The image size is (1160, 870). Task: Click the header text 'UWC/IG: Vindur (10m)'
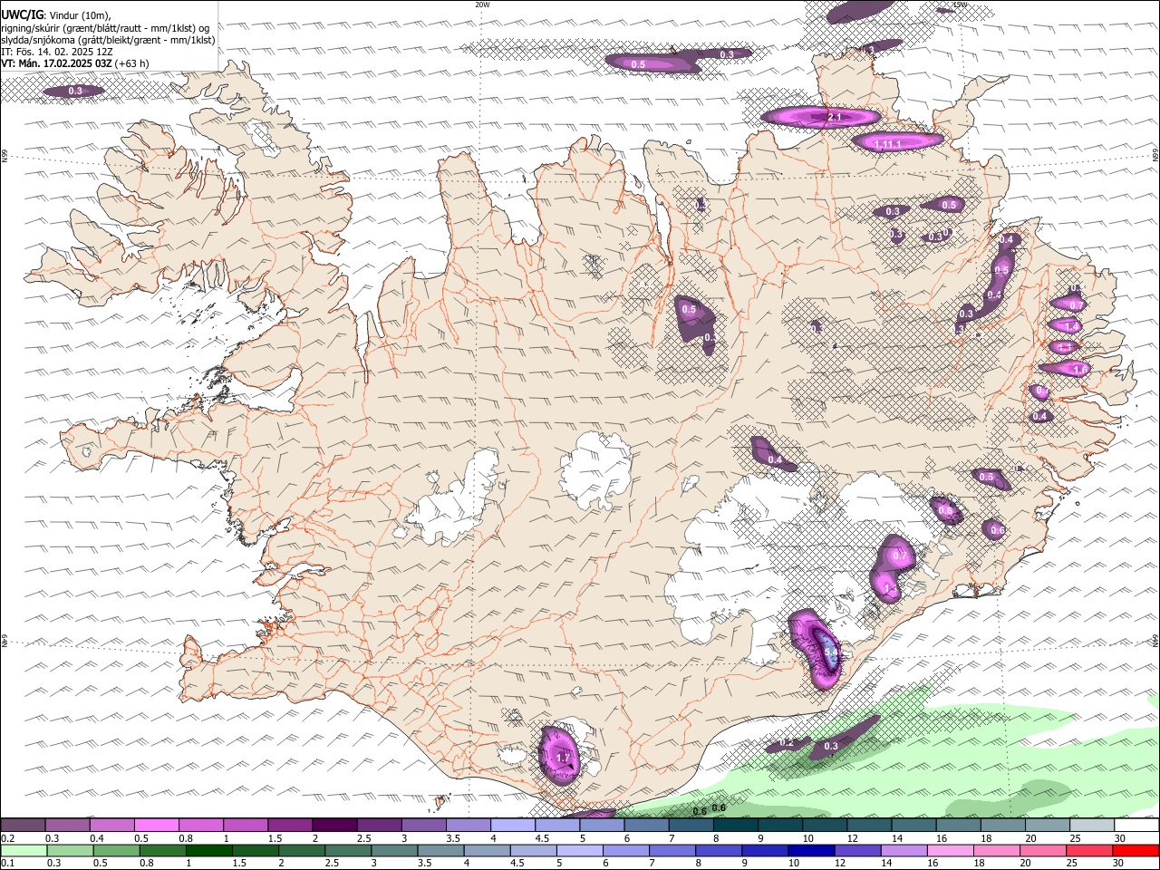56,14
